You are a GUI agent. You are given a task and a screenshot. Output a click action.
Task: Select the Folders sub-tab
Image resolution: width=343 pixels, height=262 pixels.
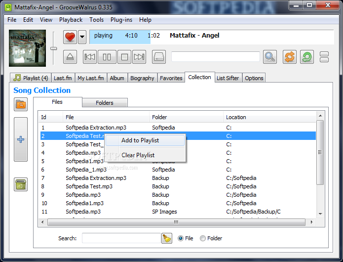coord(105,103)
